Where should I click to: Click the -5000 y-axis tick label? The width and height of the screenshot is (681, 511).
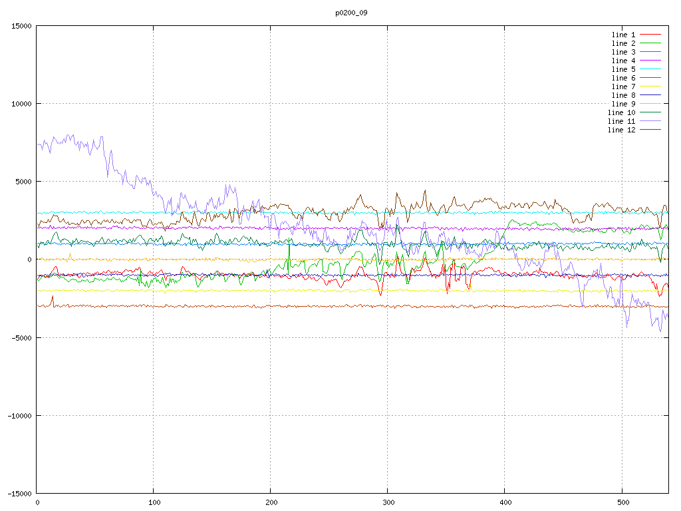click(21, 337)
